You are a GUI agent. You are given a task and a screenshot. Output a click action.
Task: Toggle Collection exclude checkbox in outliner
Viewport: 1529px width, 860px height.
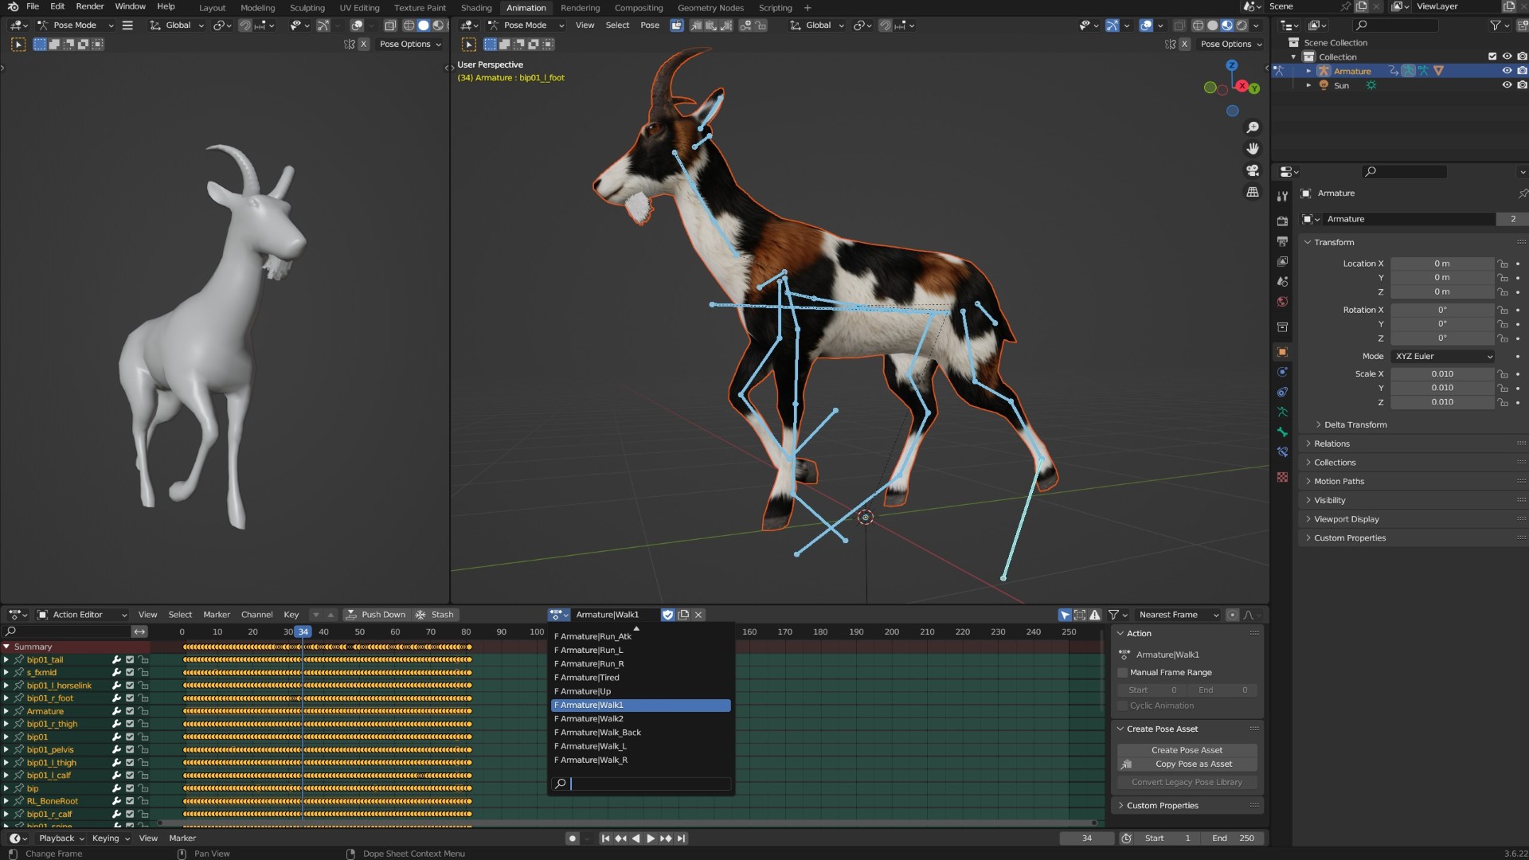click(1492, 57)
